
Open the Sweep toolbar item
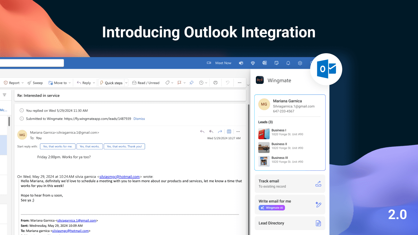[35, 83]
